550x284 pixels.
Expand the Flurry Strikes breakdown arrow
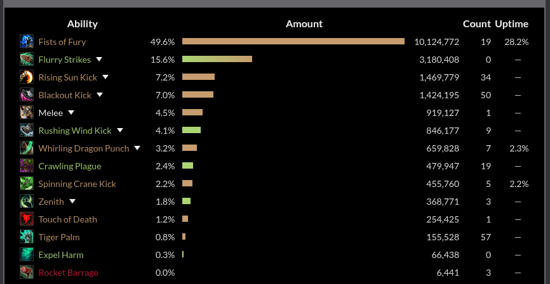[100, 60]
